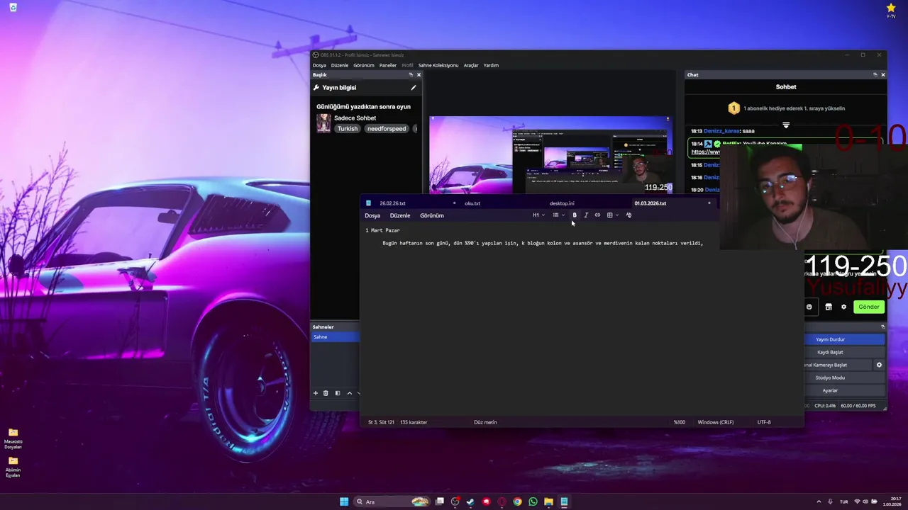Screen dimensions: 908x510
Task: Click chat user Denizz_karaa's name
Action: [x=721, y=131]
